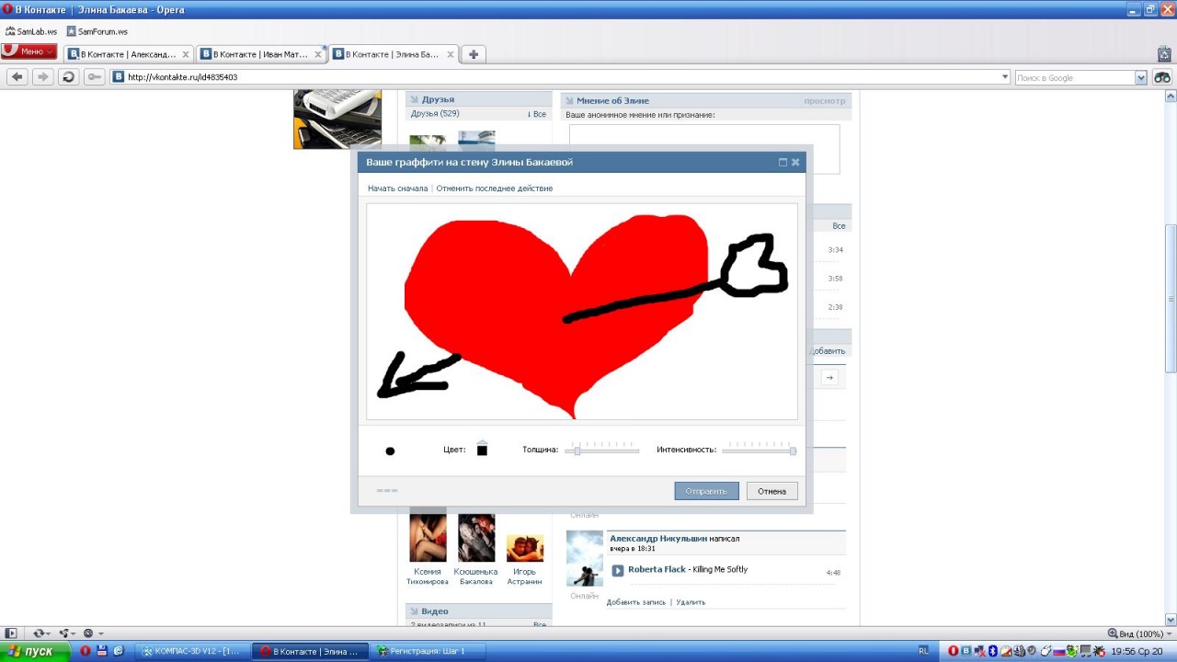
Task: Click the password wand key icon
Action: click(94, 77)
